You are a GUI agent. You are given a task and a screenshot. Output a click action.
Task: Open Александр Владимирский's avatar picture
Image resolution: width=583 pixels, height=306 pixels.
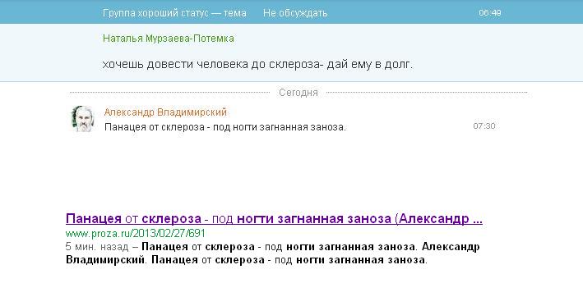82,119
